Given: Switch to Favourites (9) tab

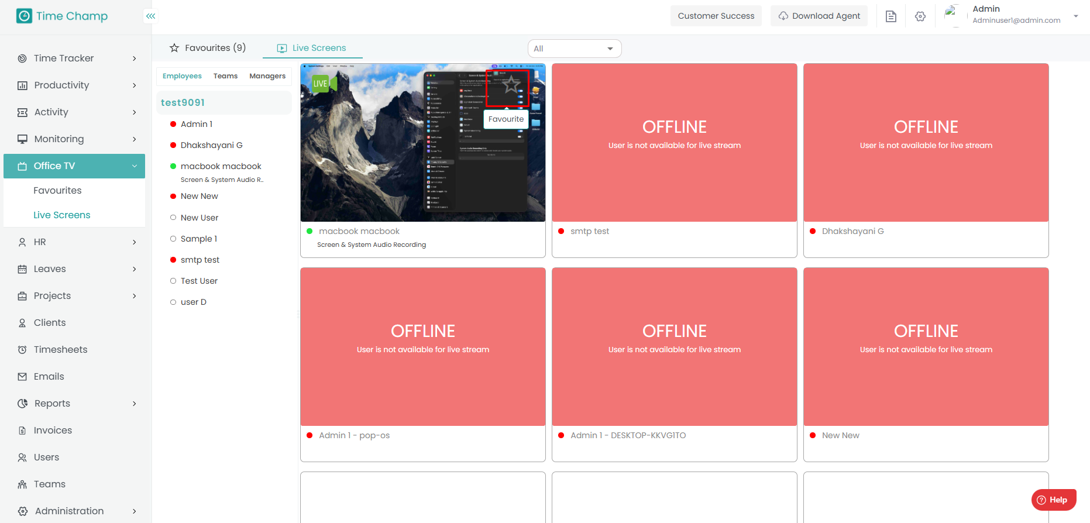Looking at the screenshot, I should pos(208,48).
